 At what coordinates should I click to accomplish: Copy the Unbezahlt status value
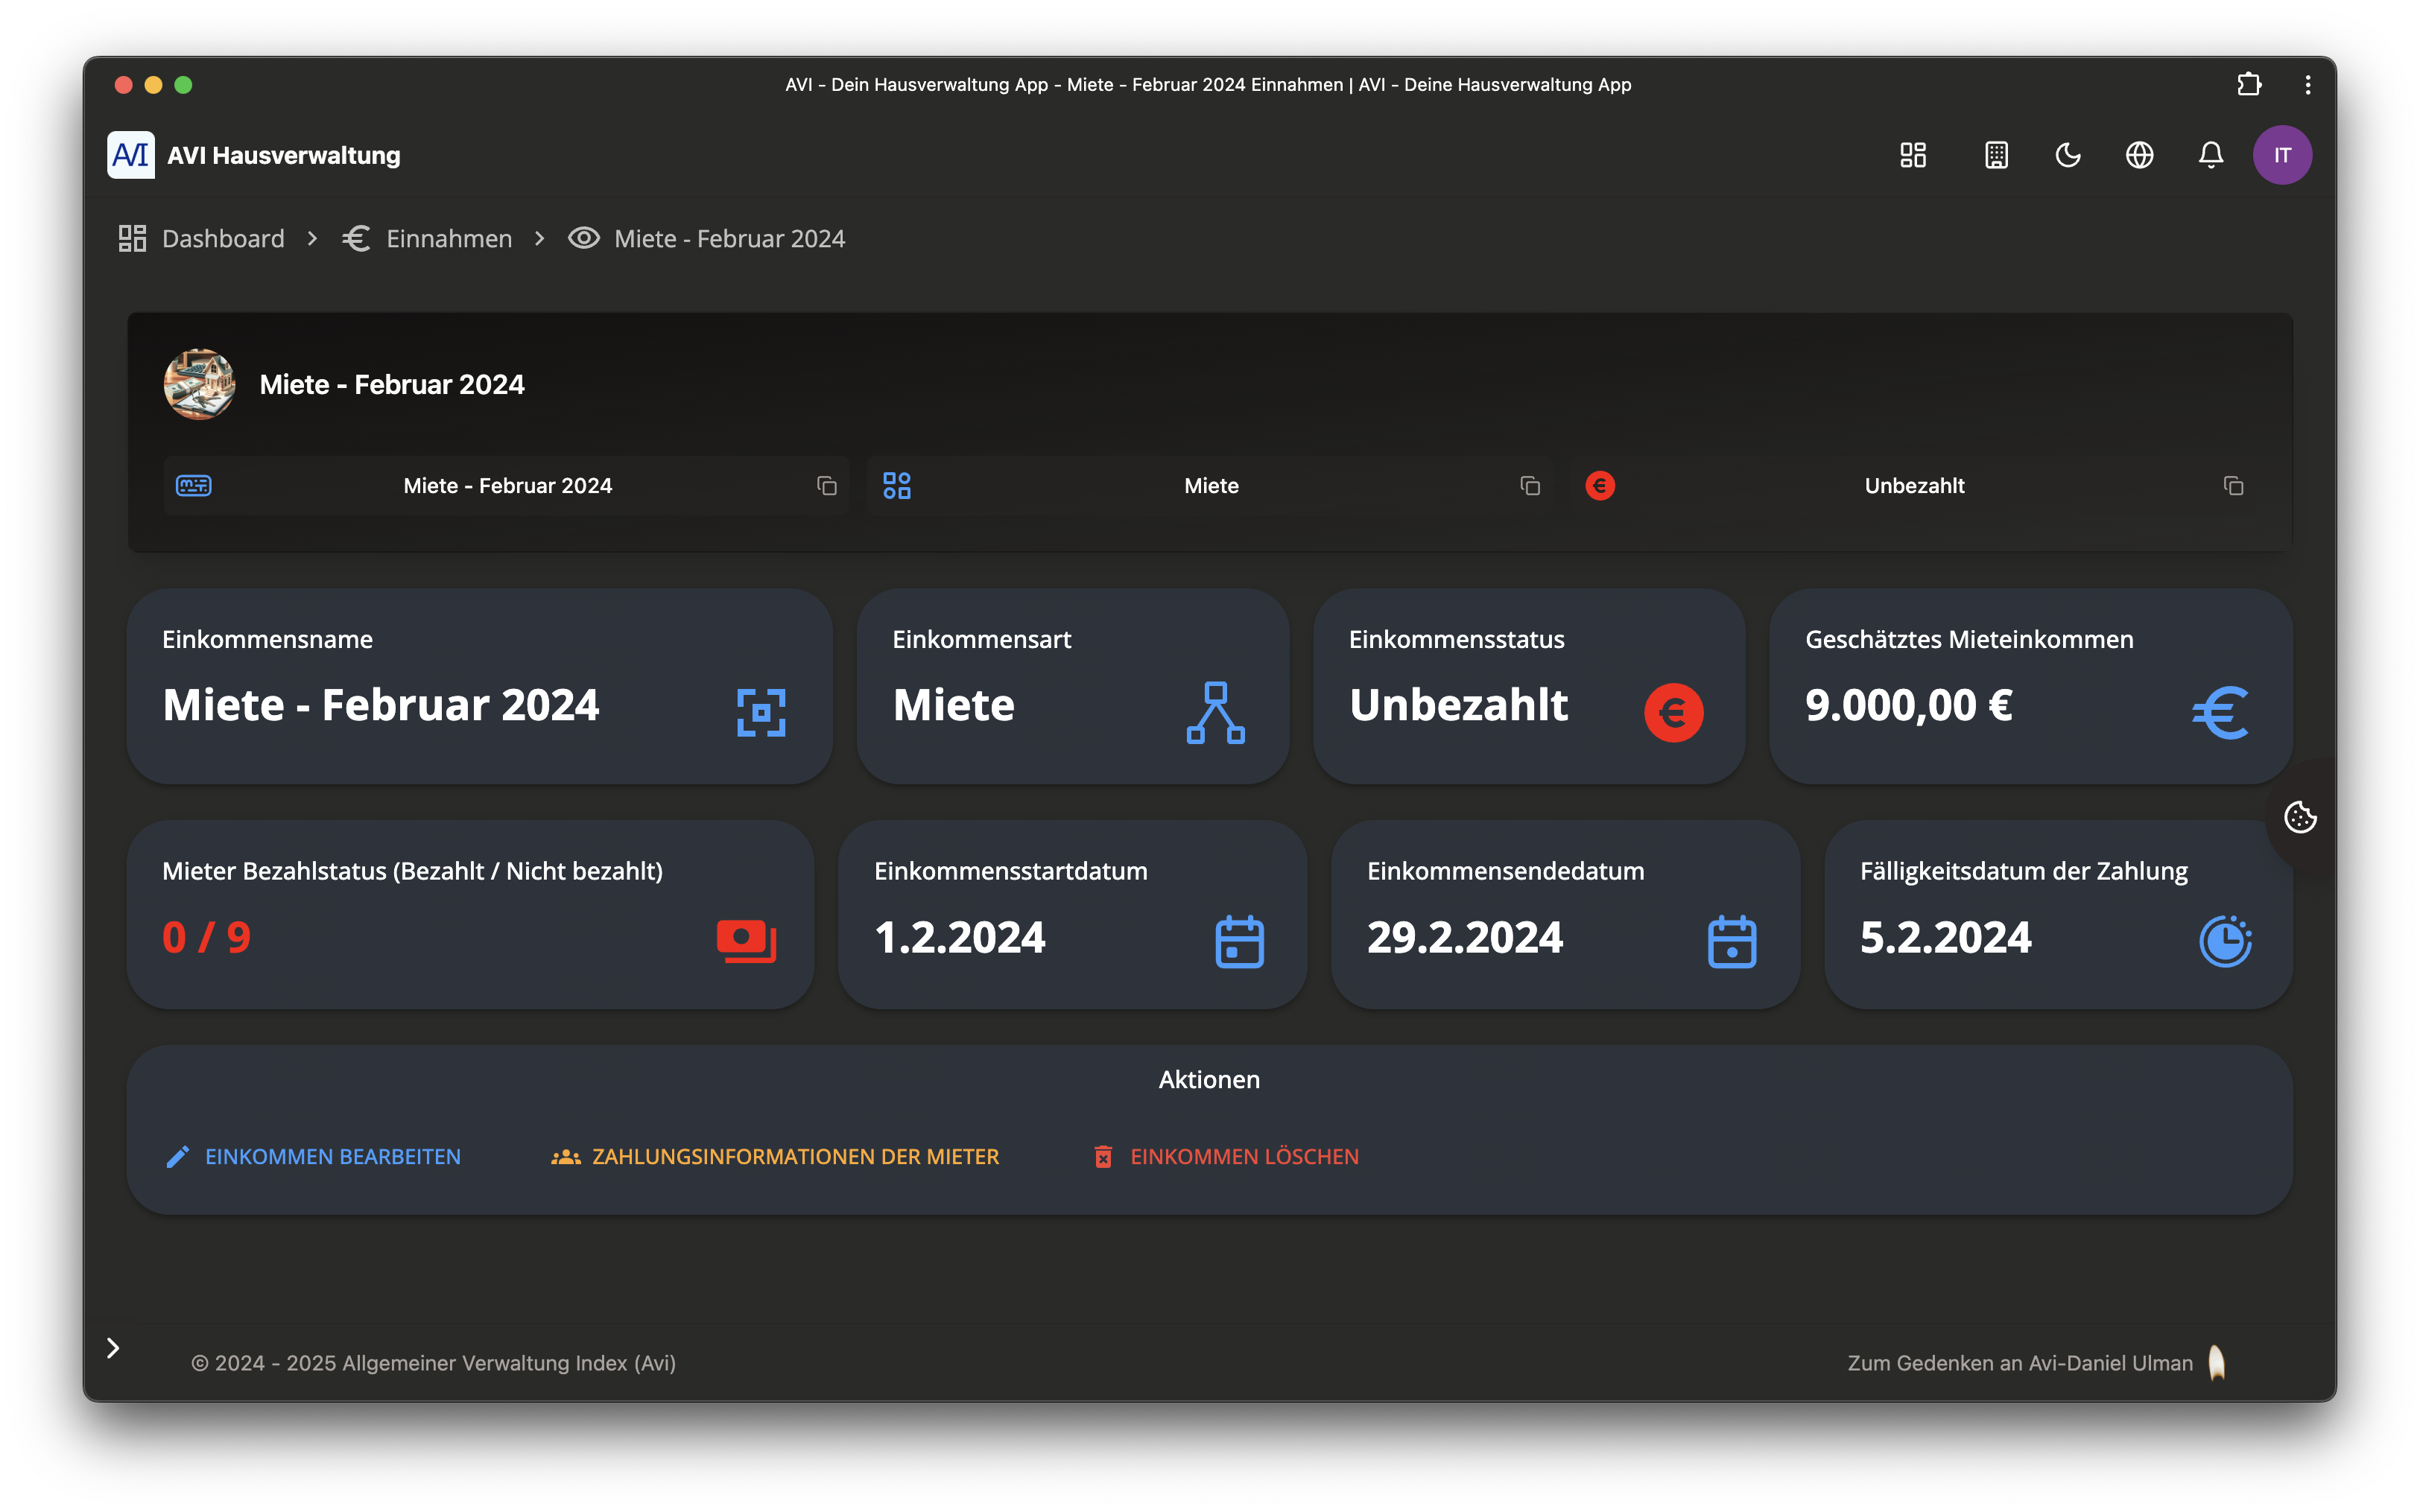(2233, 486)
